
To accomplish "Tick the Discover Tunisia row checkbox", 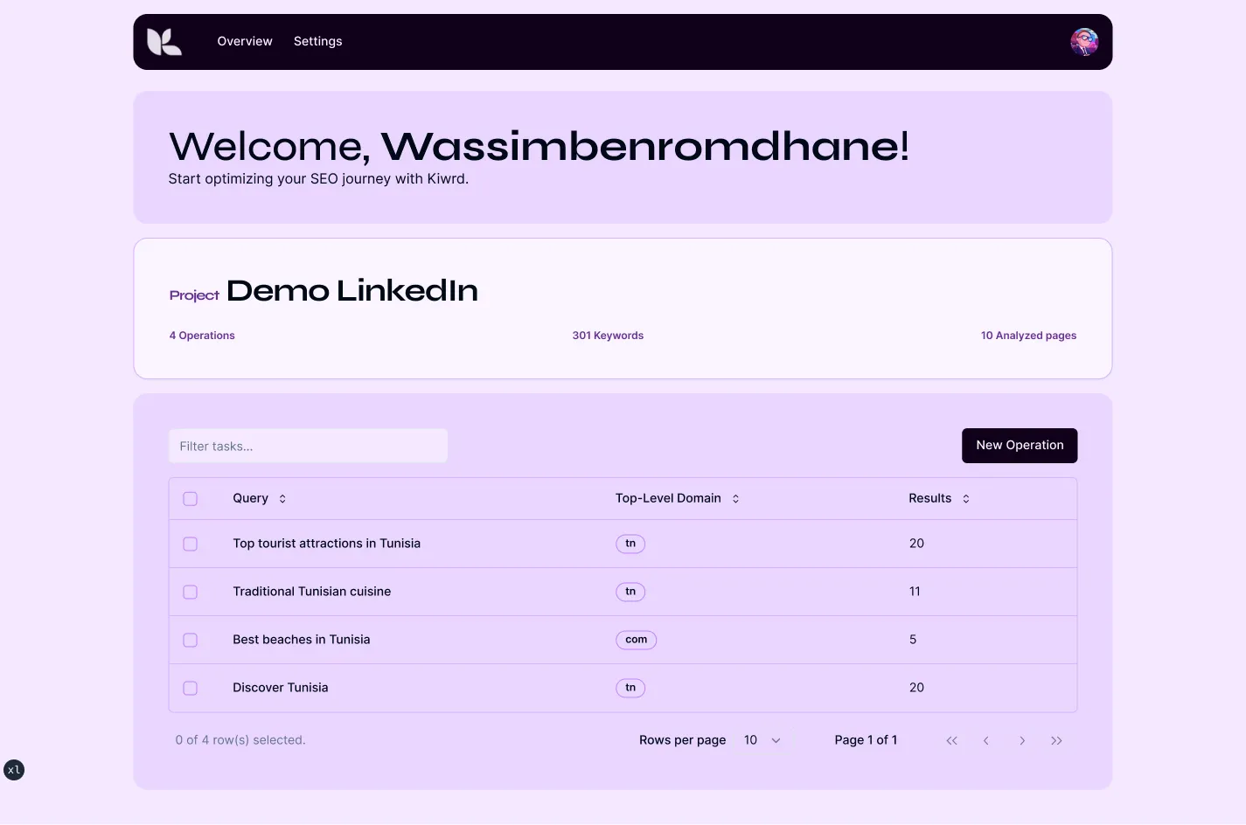I will click(190, 688).
